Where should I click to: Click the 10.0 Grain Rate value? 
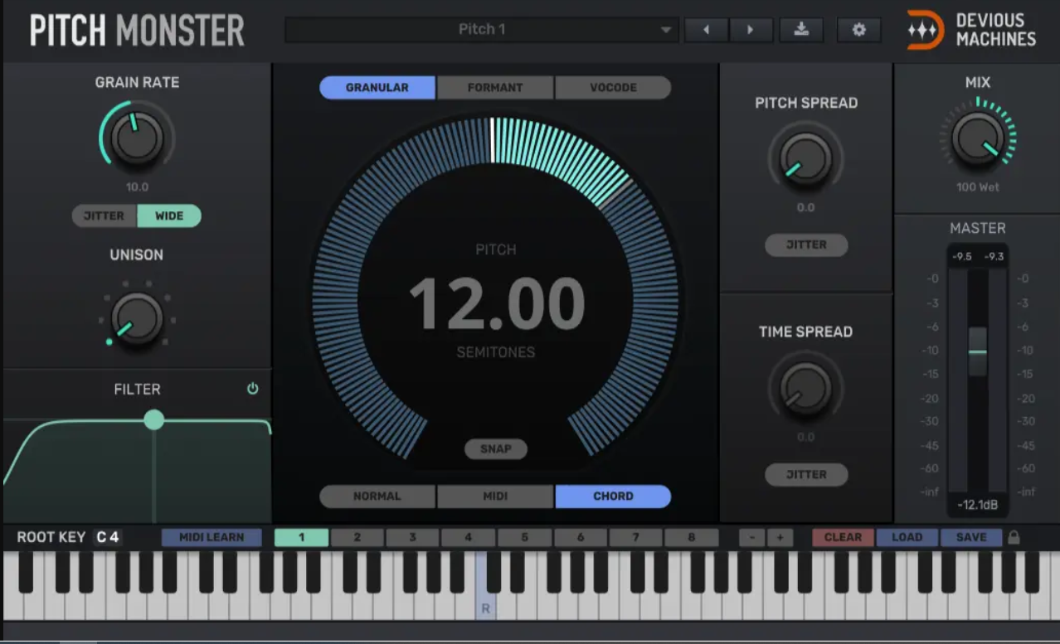137,187
